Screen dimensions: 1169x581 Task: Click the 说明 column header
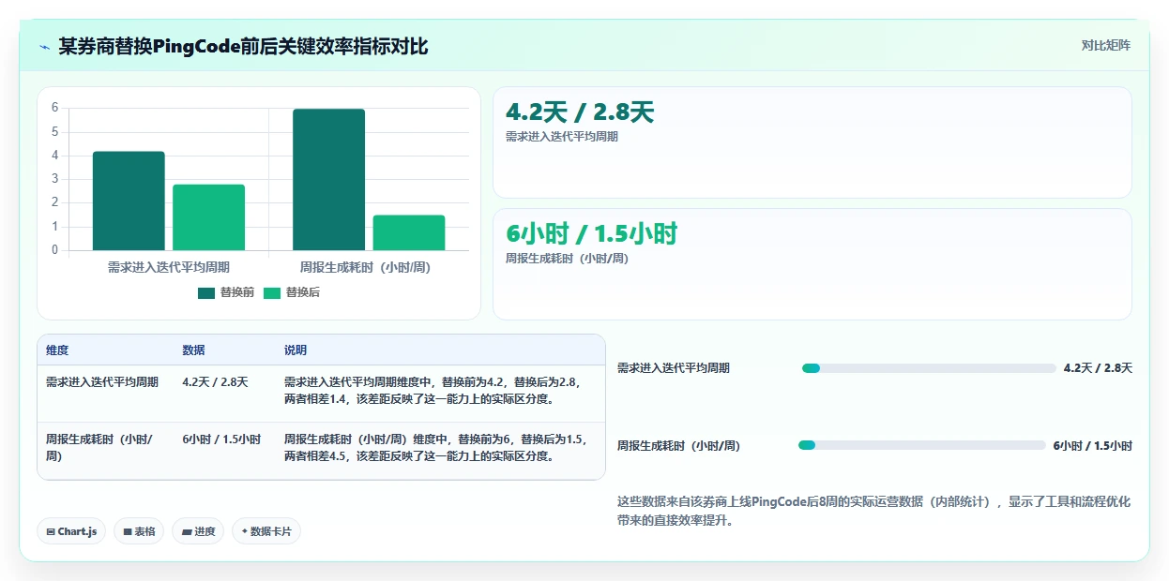tap(296, 350)
